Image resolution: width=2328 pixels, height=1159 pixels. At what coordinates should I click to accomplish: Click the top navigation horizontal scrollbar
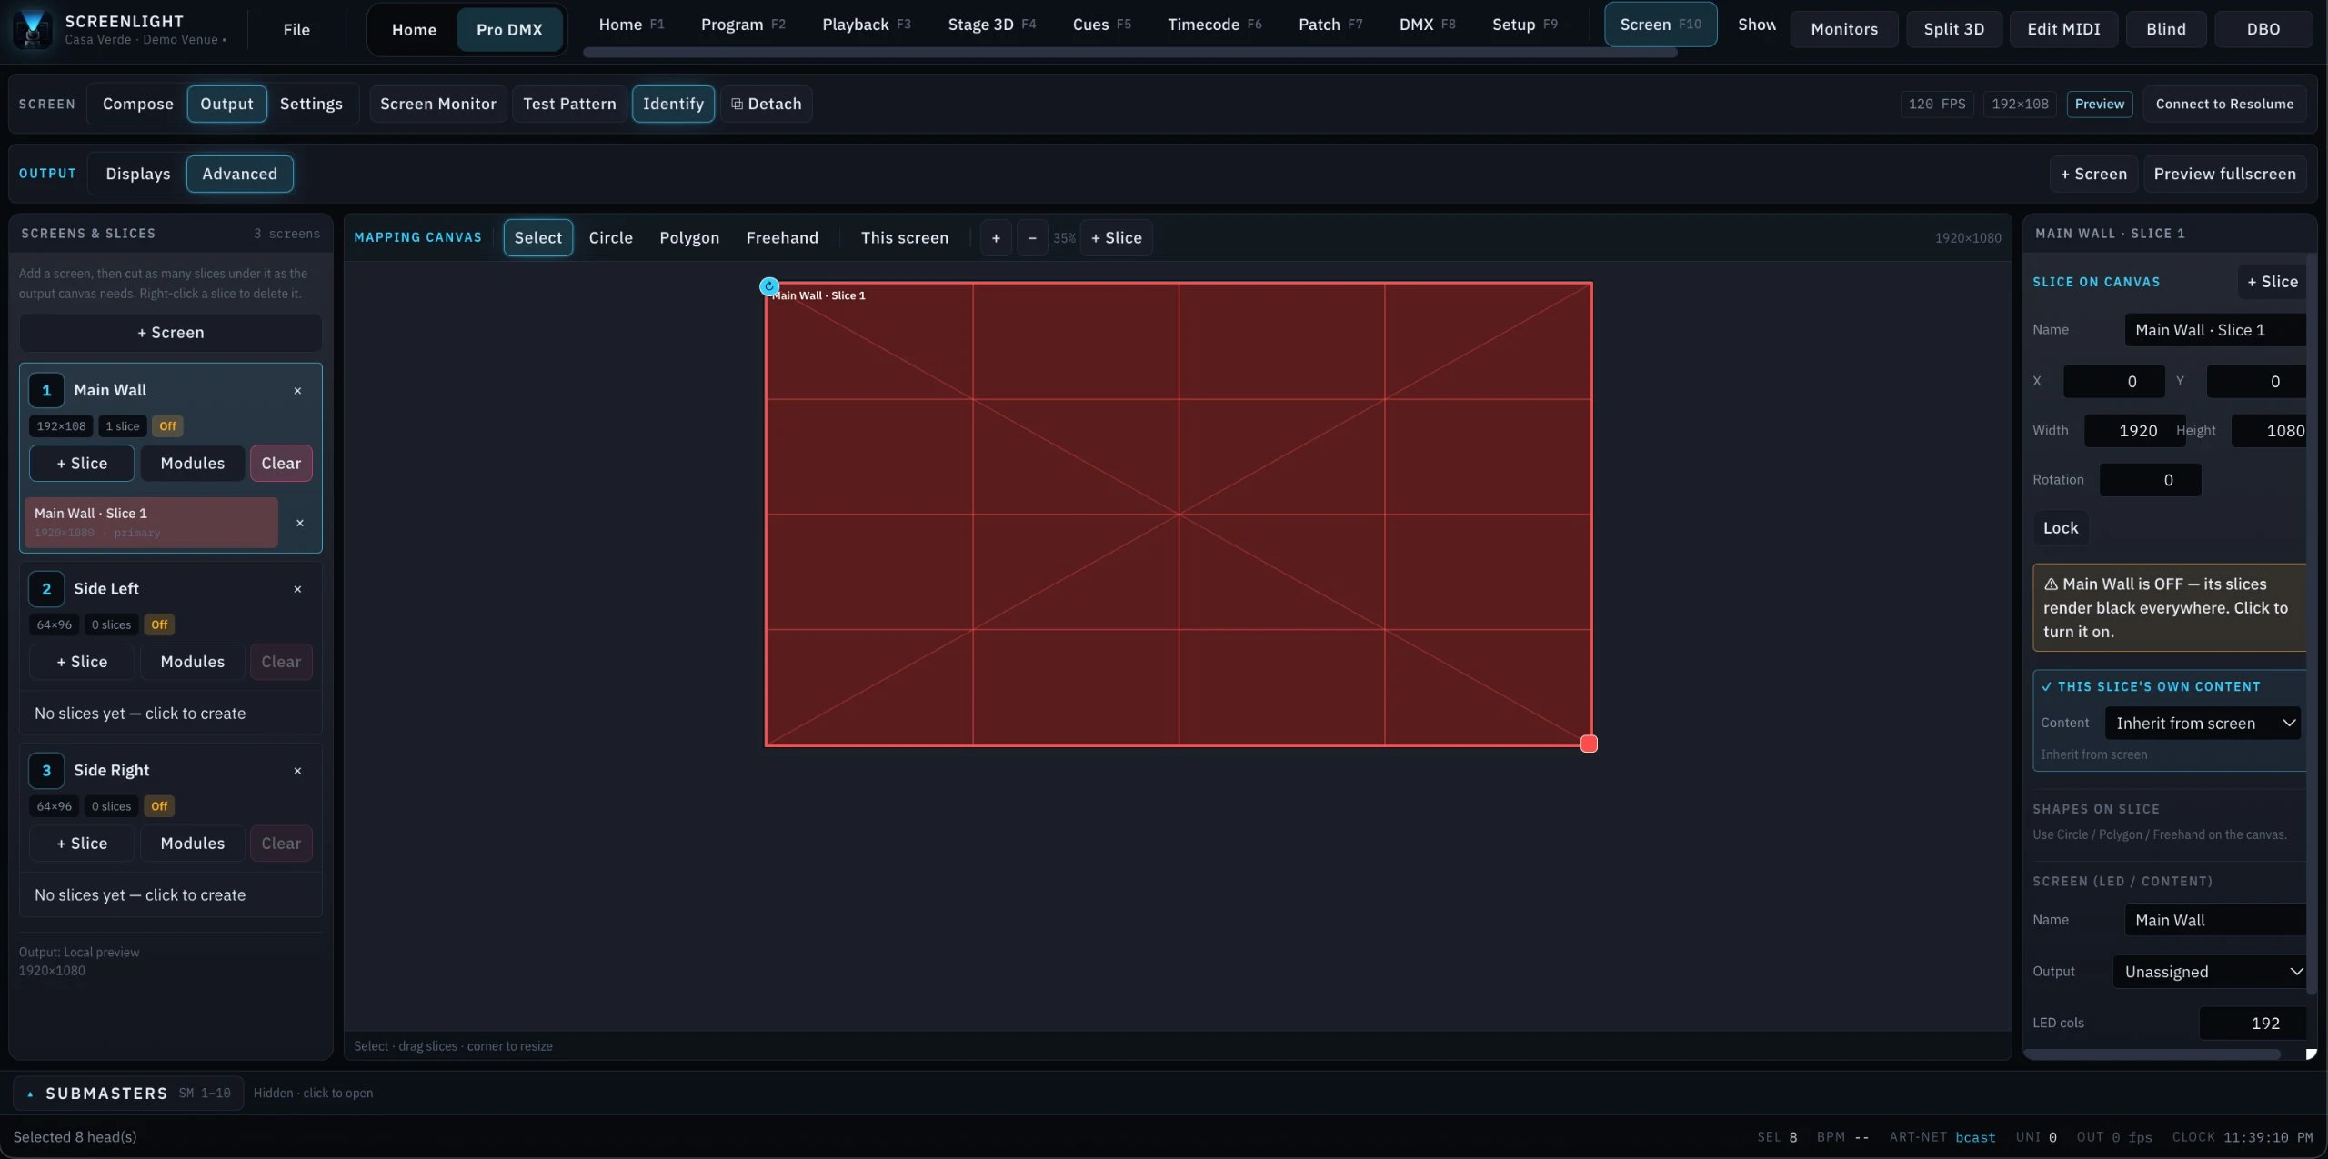[x=1129, y=53]
